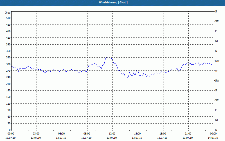
Task: Click the NW compass label on the right axis
Action: click(217, 61)
